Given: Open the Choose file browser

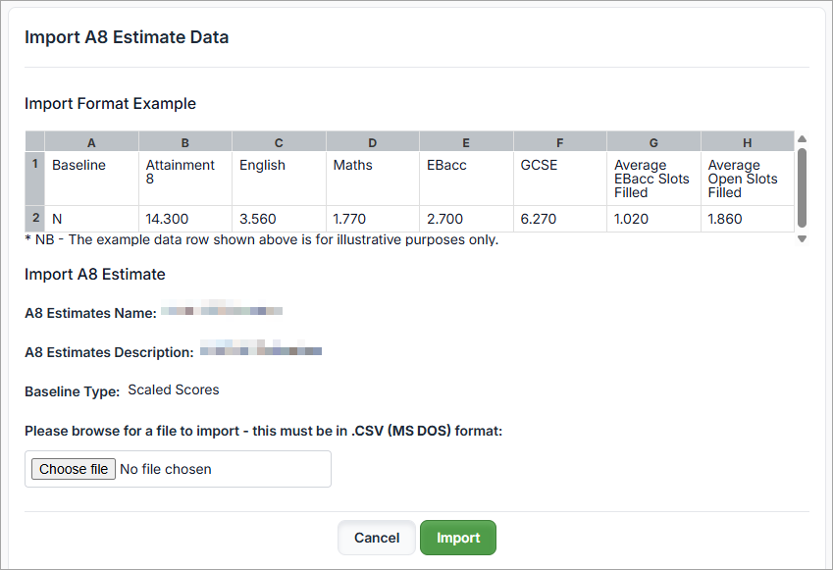Looking at the screenshot, I should (74, 469).
